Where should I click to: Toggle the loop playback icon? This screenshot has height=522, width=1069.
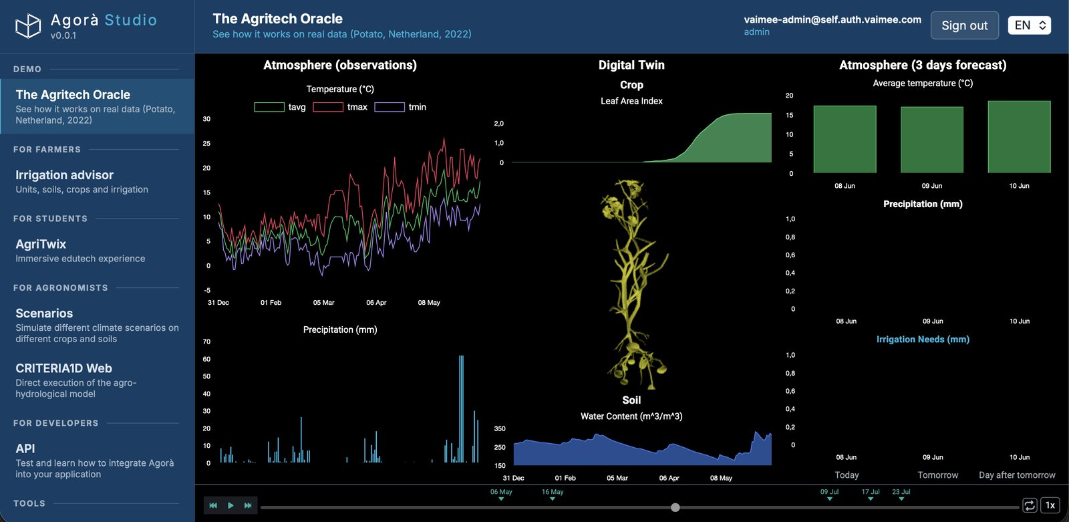pos(1030,505)
